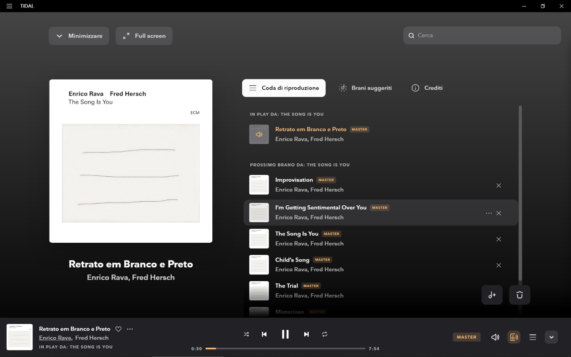
Task: Toggle shuffle playback
Action: 246,334
